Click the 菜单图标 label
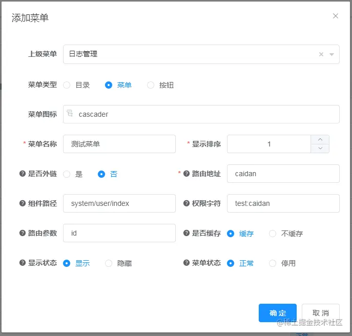352x336 pixels. pyautogui.click(x=43, y=114)
